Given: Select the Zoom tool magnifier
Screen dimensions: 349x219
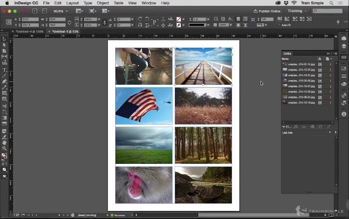Looking at the screenshot, I should (4, 148).
